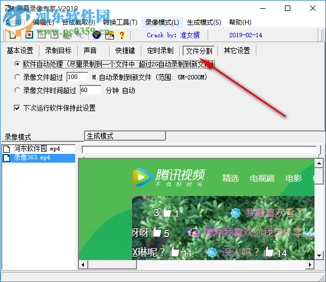Click the yellow question mark help icon

[x=122, y=35]
